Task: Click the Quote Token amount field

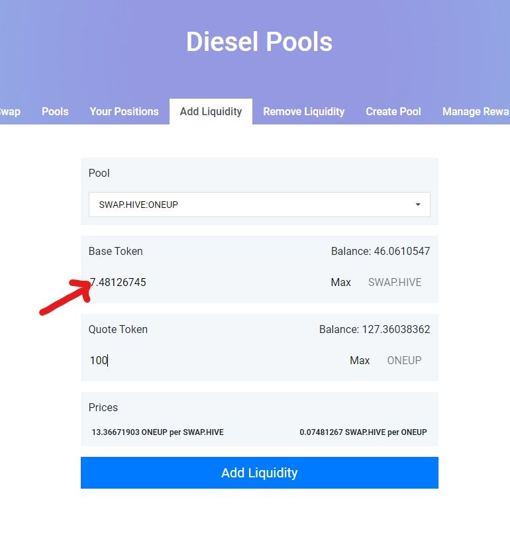Action: click(x=215, y=360)
